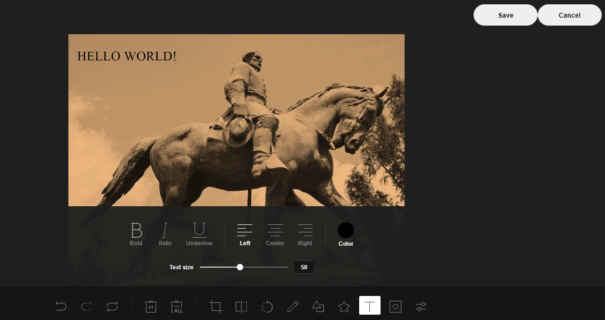Select the Draw pencil tool
605x320 pixels.
tap(293, 306)
